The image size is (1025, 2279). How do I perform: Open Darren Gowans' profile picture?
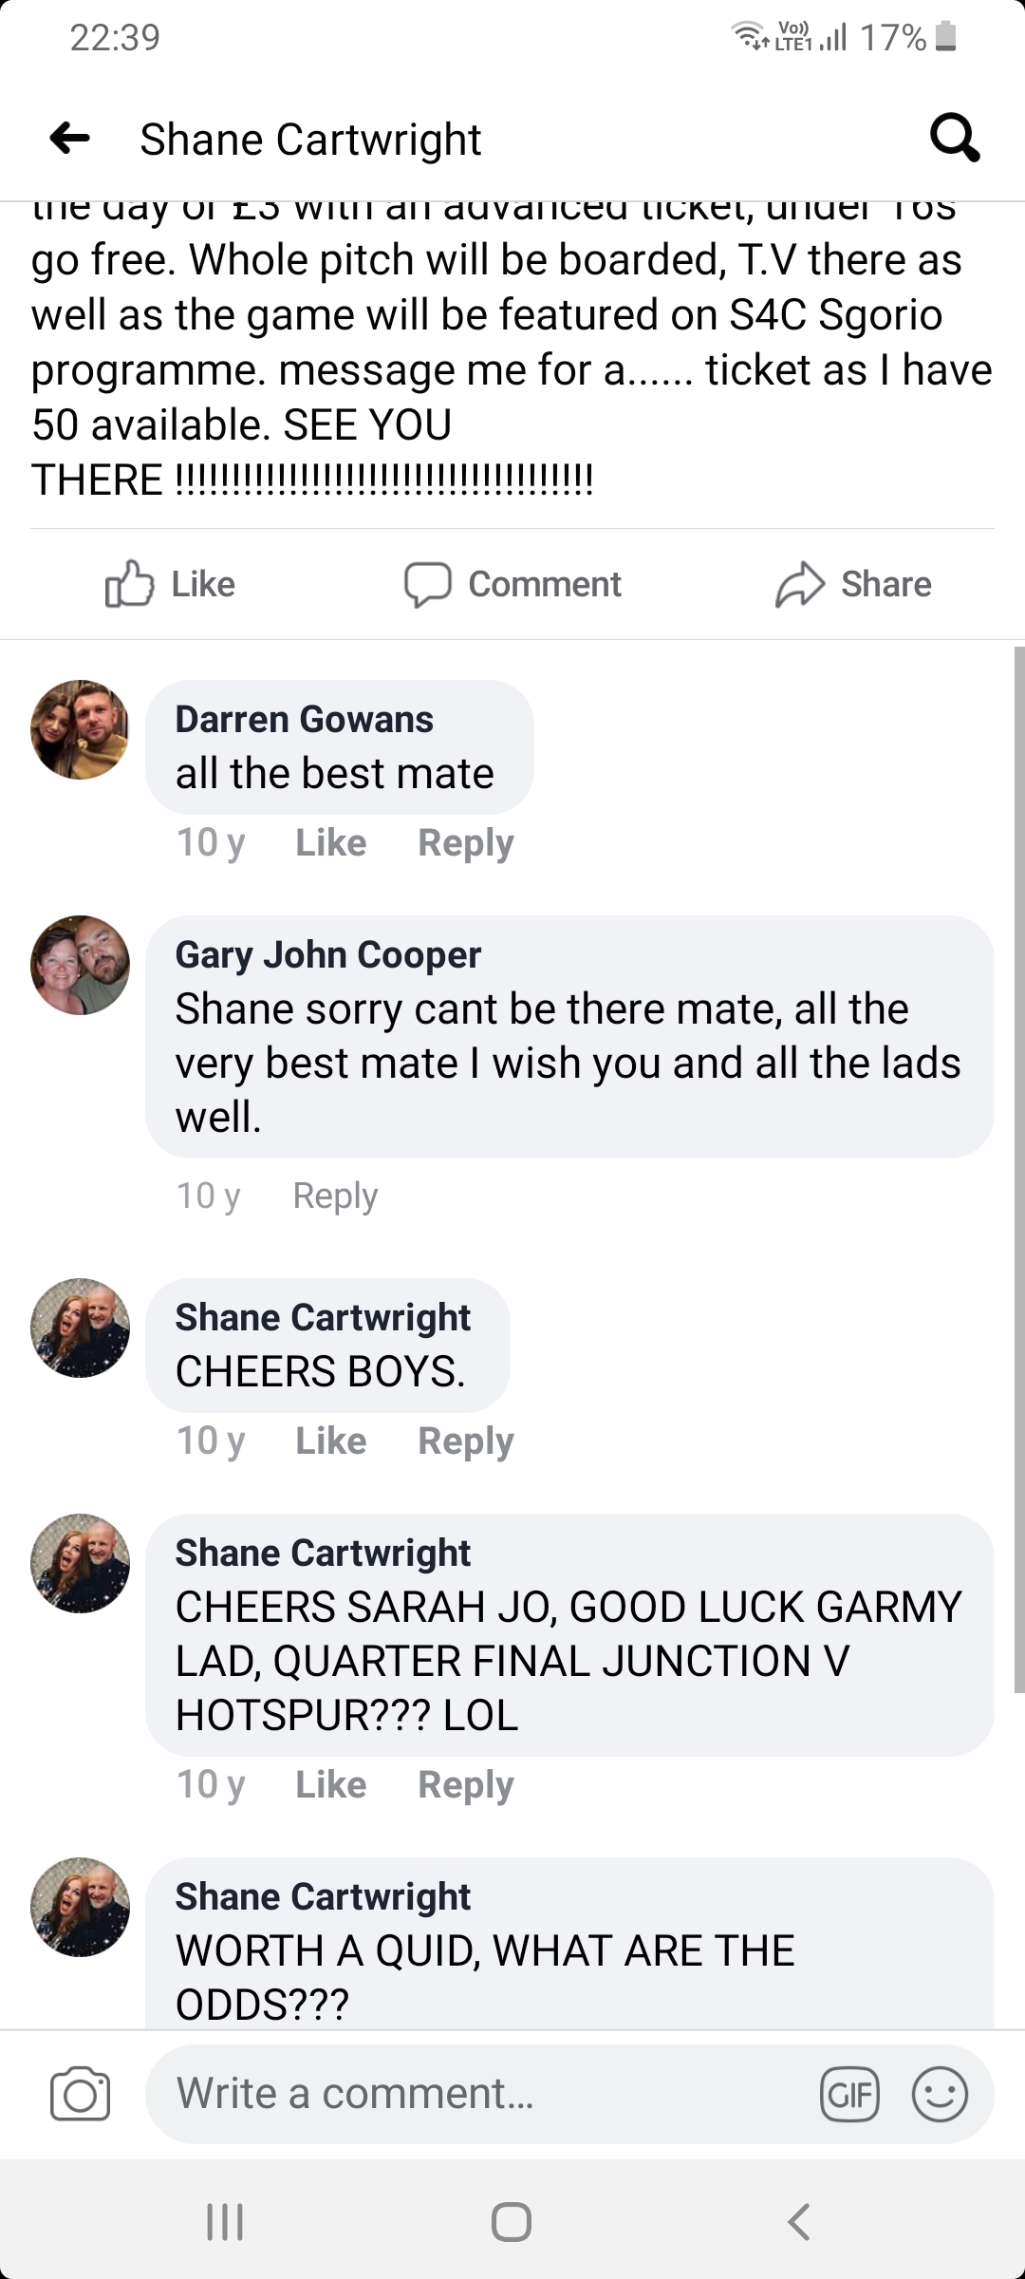pos(80,729)
